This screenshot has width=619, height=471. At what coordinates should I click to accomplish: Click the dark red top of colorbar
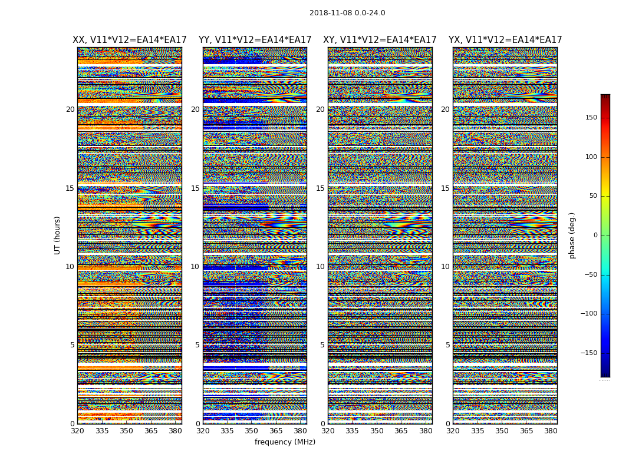point(605,97)
